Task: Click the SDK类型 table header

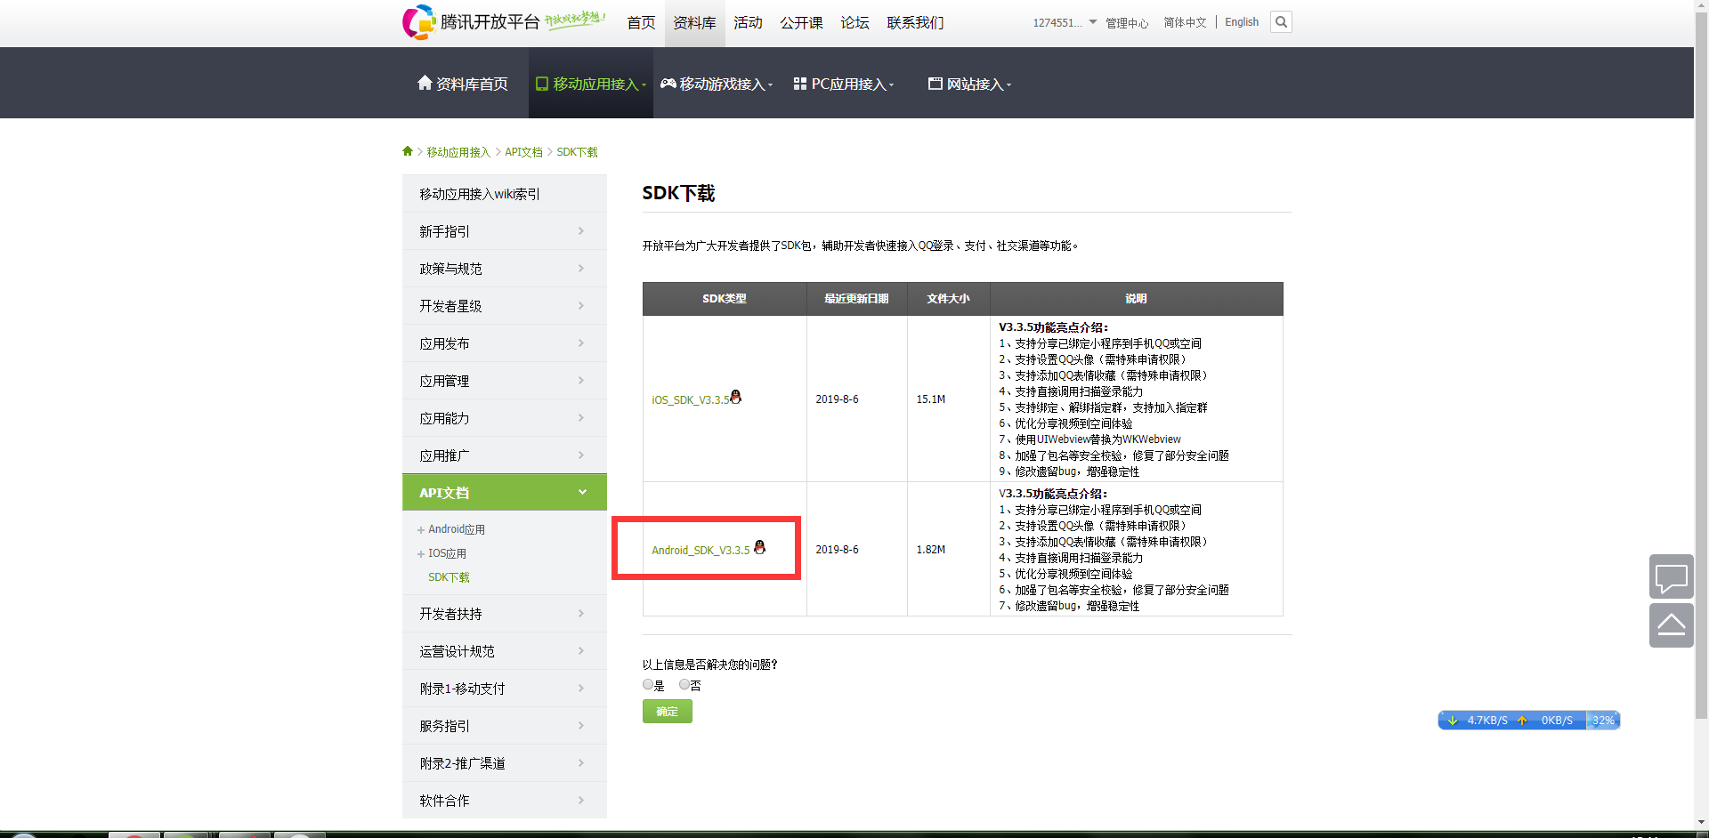Action: coord(725,299)
